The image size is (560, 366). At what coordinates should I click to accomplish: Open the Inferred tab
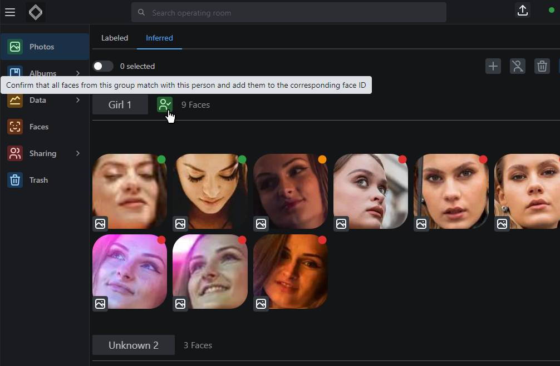click(159, 38)
